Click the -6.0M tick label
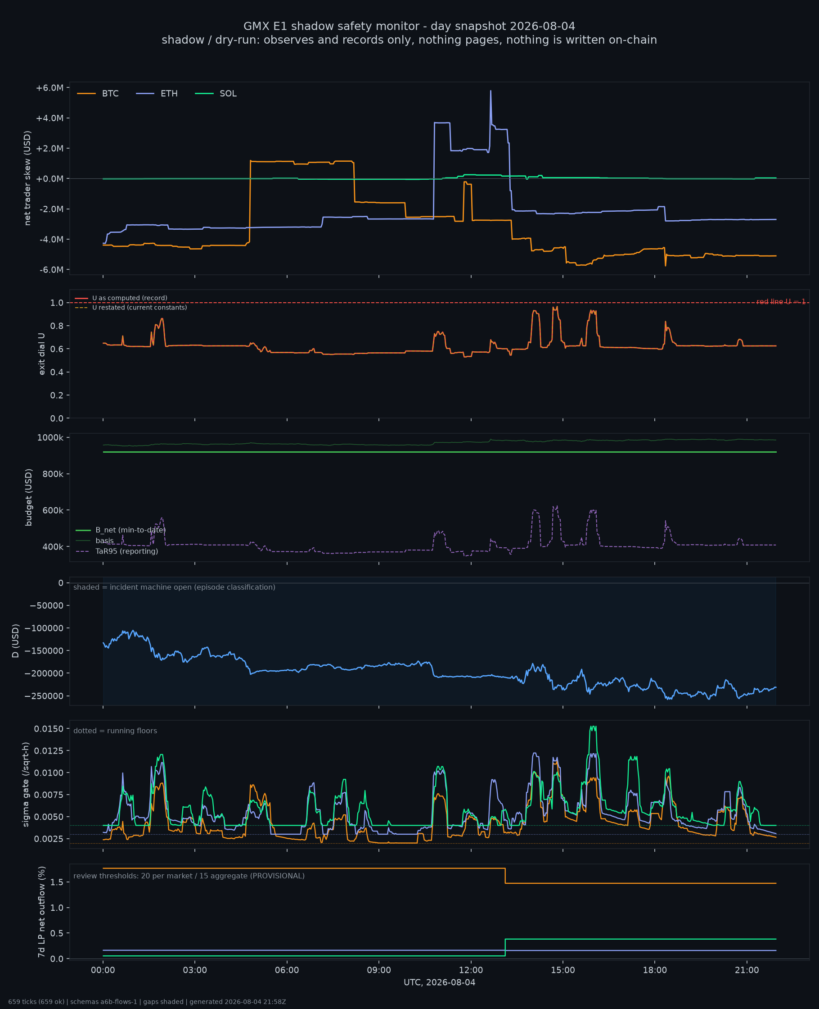The image size is (819, 1009). 51,270
